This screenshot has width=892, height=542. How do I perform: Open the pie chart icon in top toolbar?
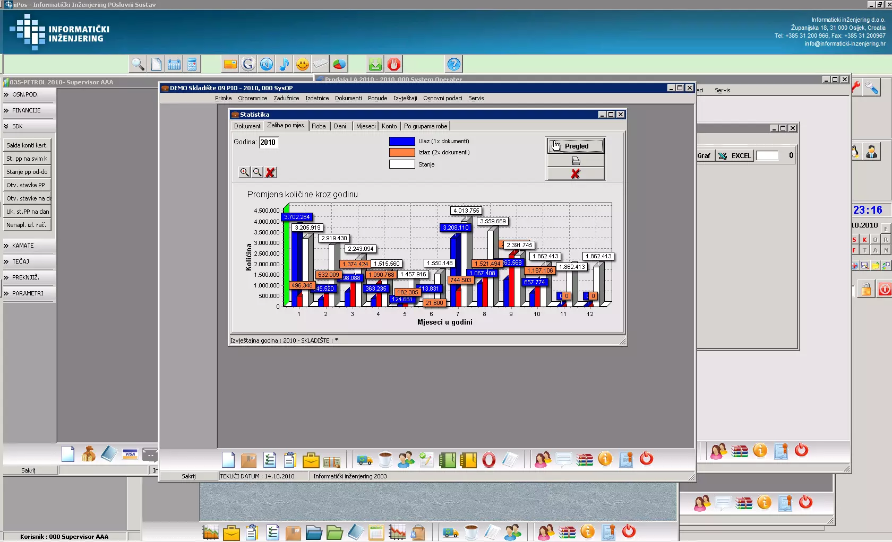339,64
